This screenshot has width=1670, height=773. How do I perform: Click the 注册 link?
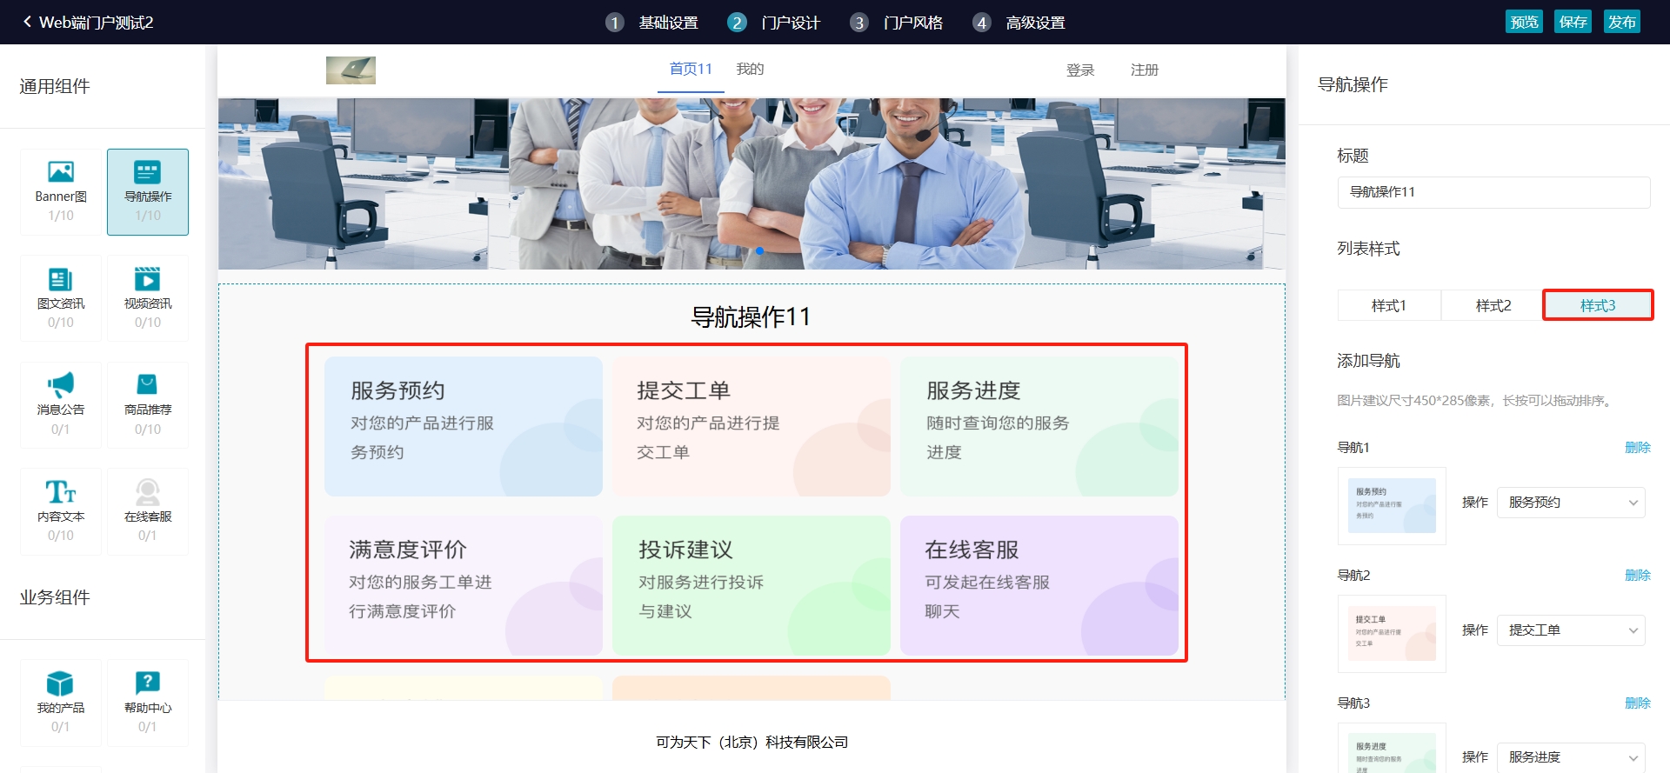1145,70
